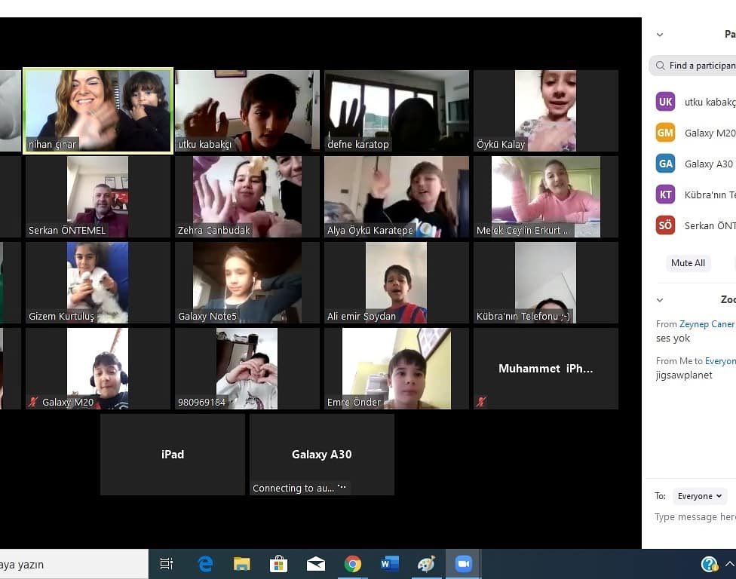Click Galaxy M20 name in participants list
736x579 pixels.
710,133
